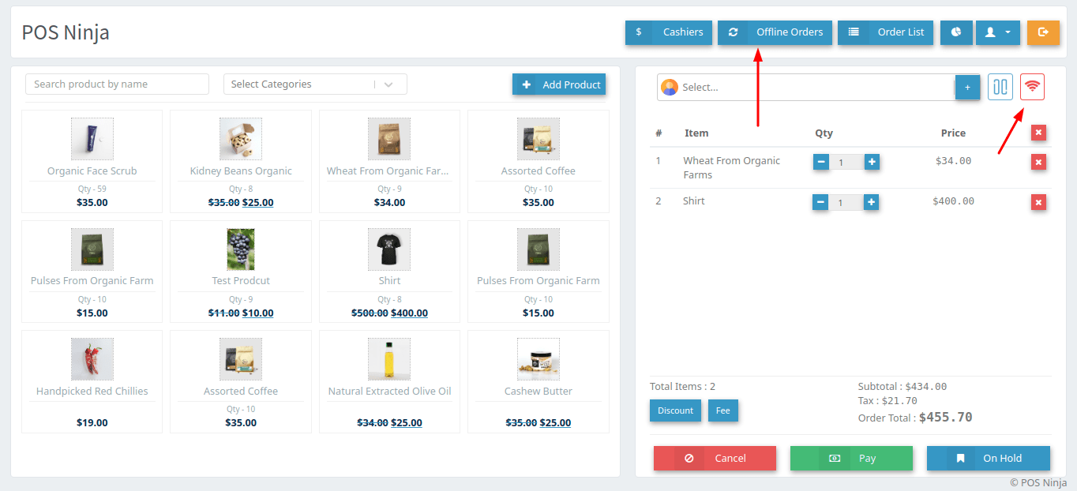The height and width of the screenshot is (491, 1077).
Task: Increase quantity of Shirt
Action: click(x=871, y=202)
